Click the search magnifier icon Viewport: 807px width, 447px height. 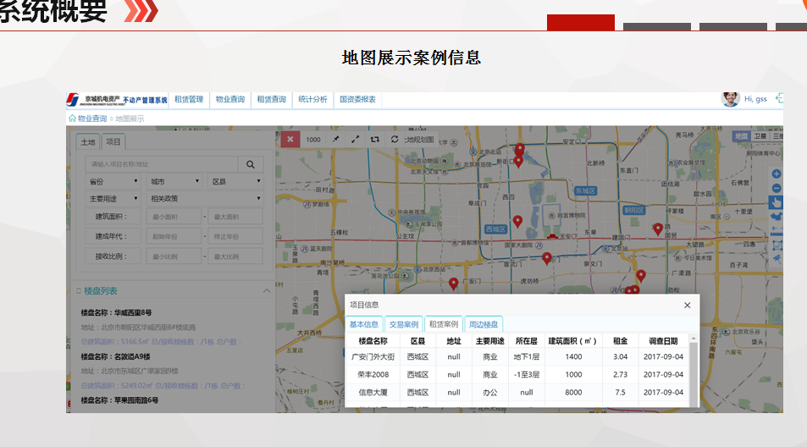tap(250, 164)
